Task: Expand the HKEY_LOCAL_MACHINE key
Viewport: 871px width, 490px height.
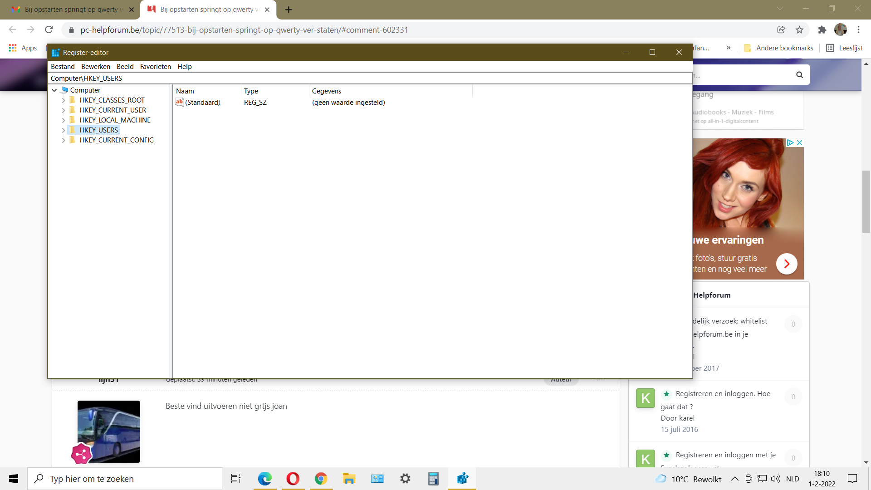Action: pyautogui.click(x=64, y=120)
